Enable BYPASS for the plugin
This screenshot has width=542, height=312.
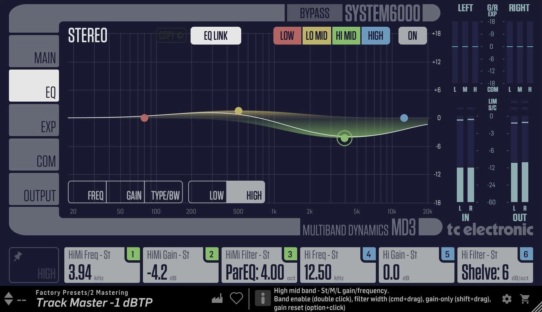click(x=314, y=13)
